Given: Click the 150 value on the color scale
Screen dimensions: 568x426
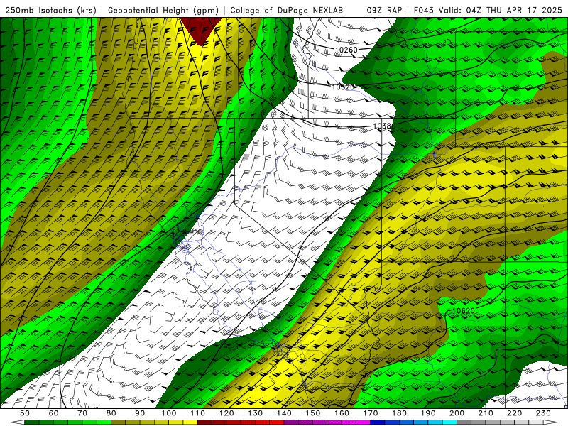Looking at the screenshot, I should tap(312, 413).
